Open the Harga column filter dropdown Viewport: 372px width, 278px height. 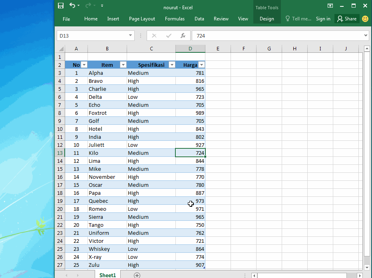pyautogui.click(x=201, y=64)
